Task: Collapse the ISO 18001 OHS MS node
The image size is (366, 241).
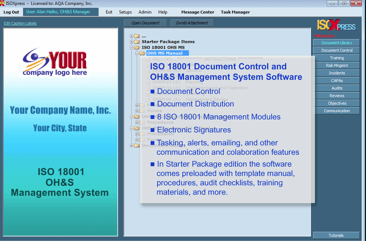Action: pyautogui.click(x=131, y=47)
